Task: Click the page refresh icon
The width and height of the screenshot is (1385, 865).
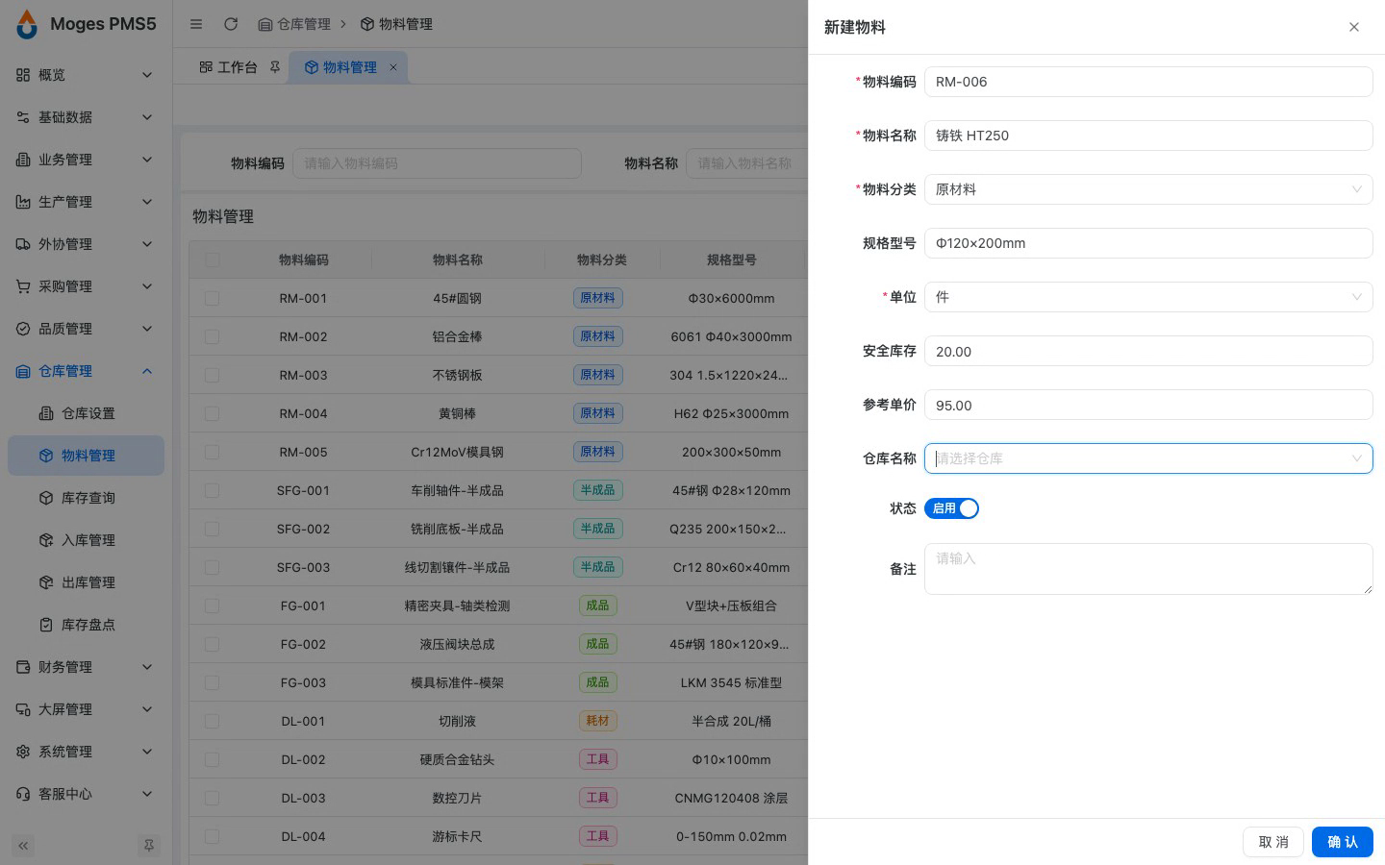Action: 231,24
